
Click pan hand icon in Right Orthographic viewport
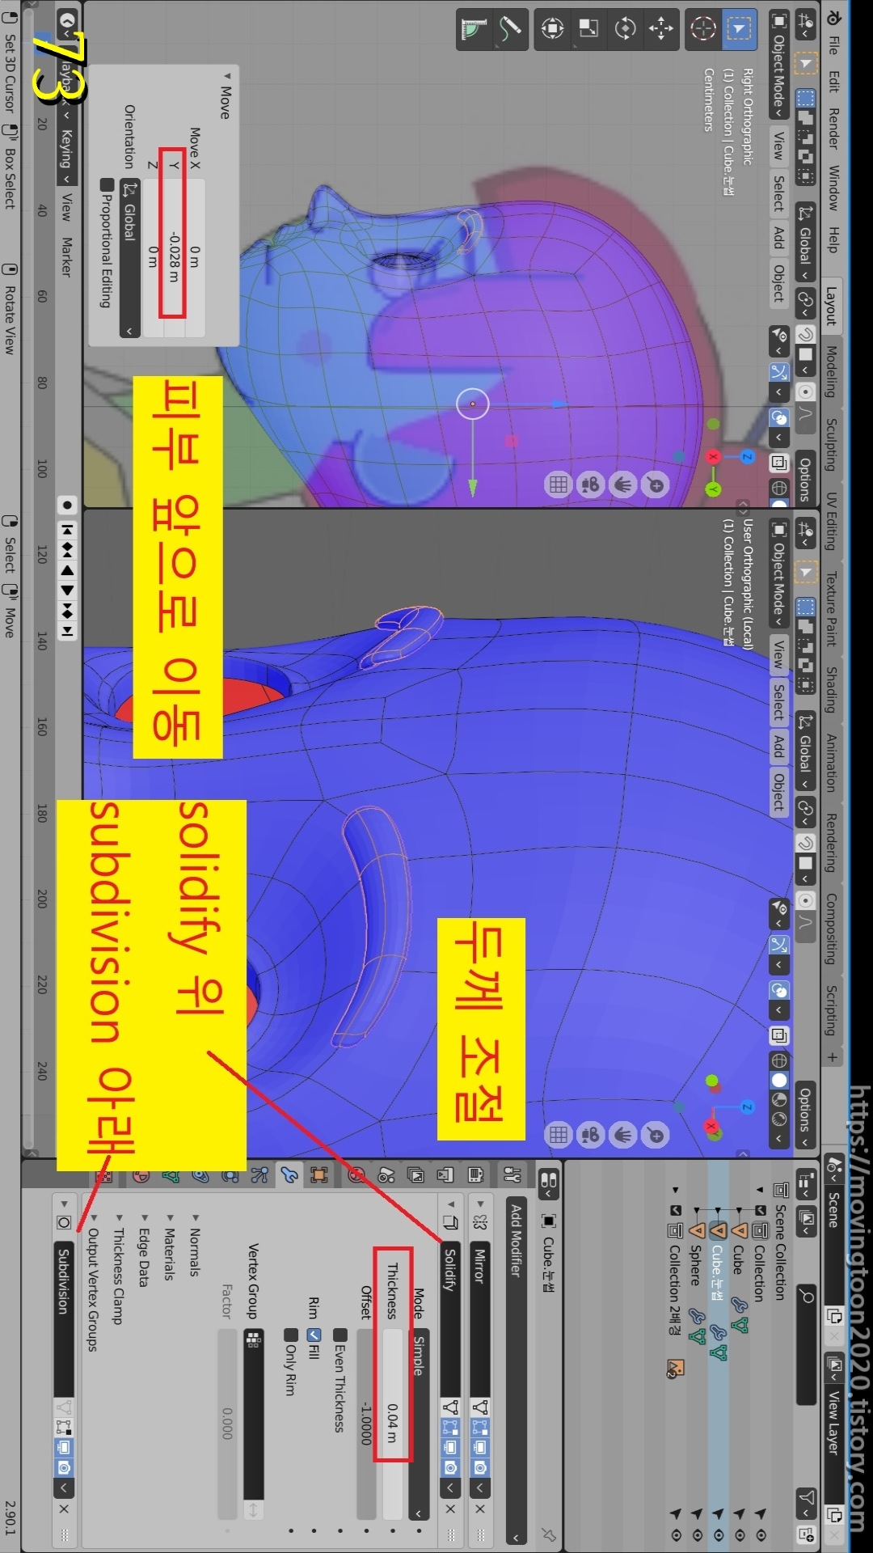coord(623,485)
